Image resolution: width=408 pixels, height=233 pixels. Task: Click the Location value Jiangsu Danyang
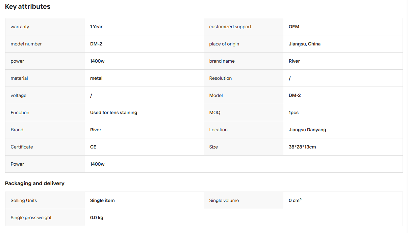click(307, 130)
